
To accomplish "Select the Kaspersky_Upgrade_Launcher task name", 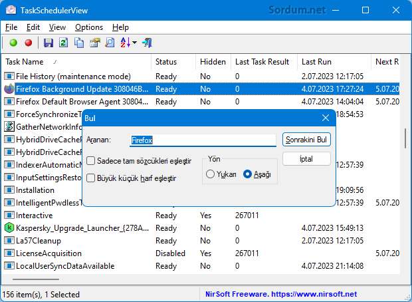I will [82, 227].
